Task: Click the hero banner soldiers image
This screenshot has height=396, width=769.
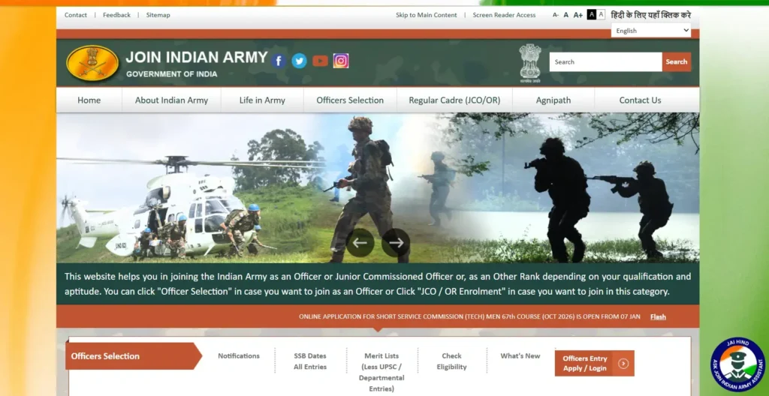Action: pyautogui.click(x=378, y=187)
